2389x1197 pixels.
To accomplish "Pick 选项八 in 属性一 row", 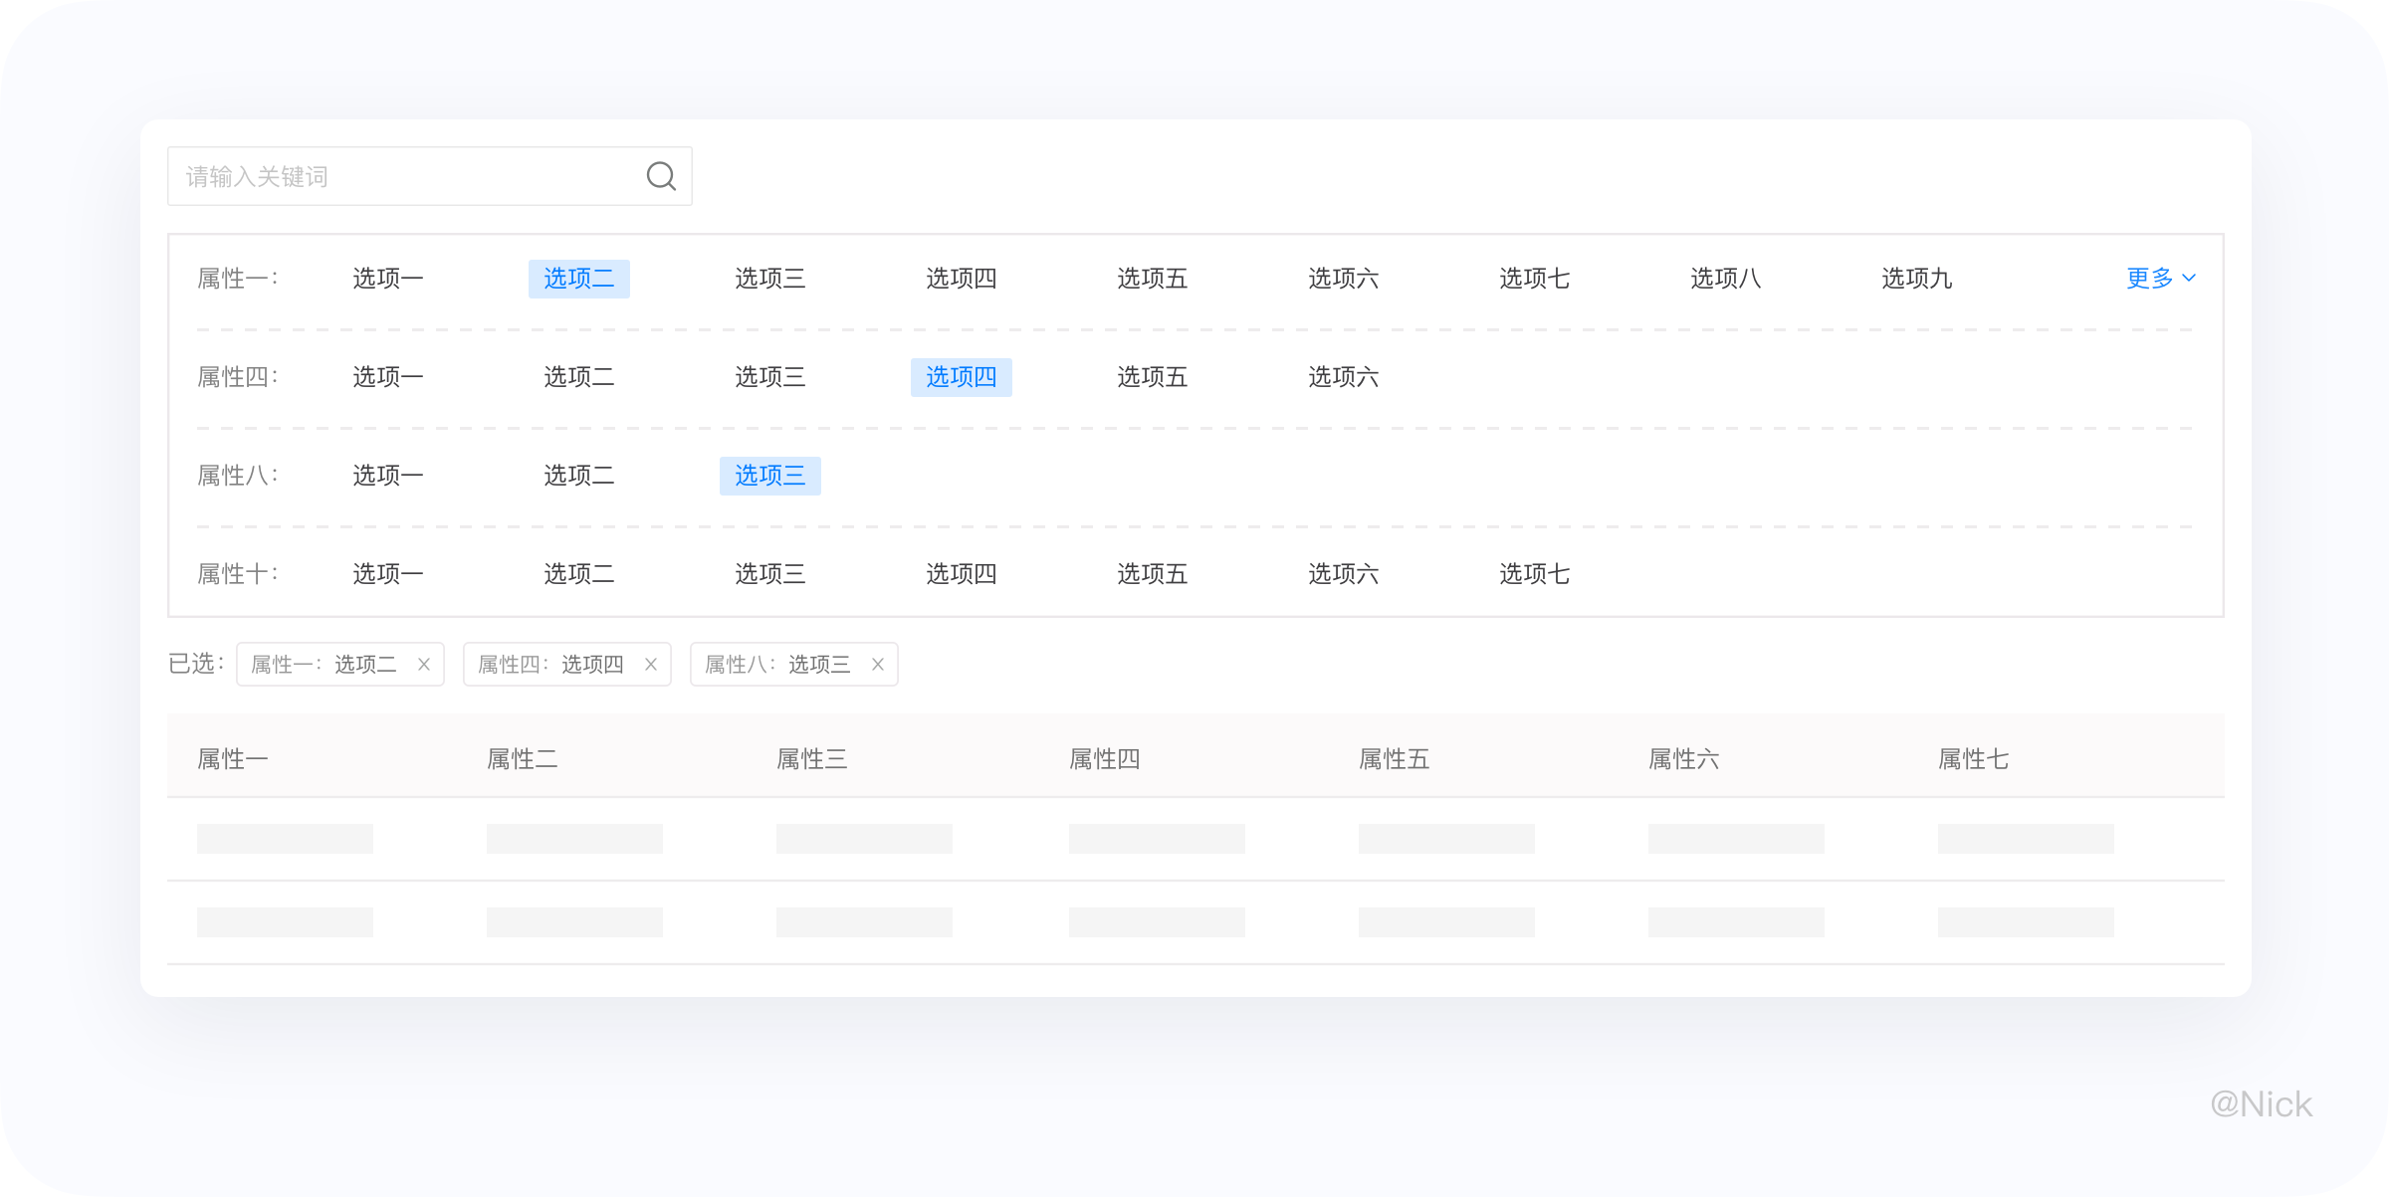I will click(x=1725, y=279).
